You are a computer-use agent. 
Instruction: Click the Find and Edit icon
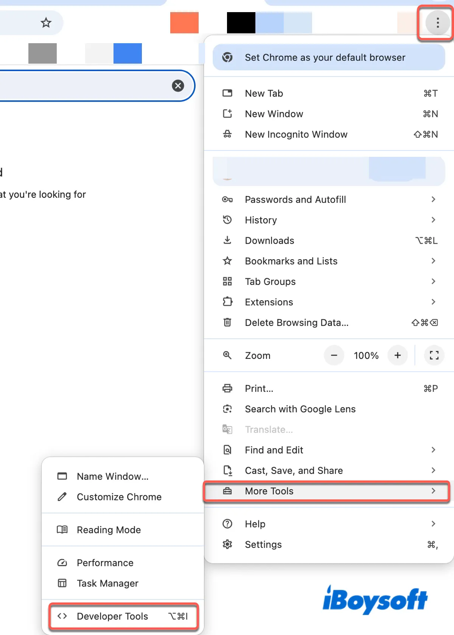[x=227, y=450]
